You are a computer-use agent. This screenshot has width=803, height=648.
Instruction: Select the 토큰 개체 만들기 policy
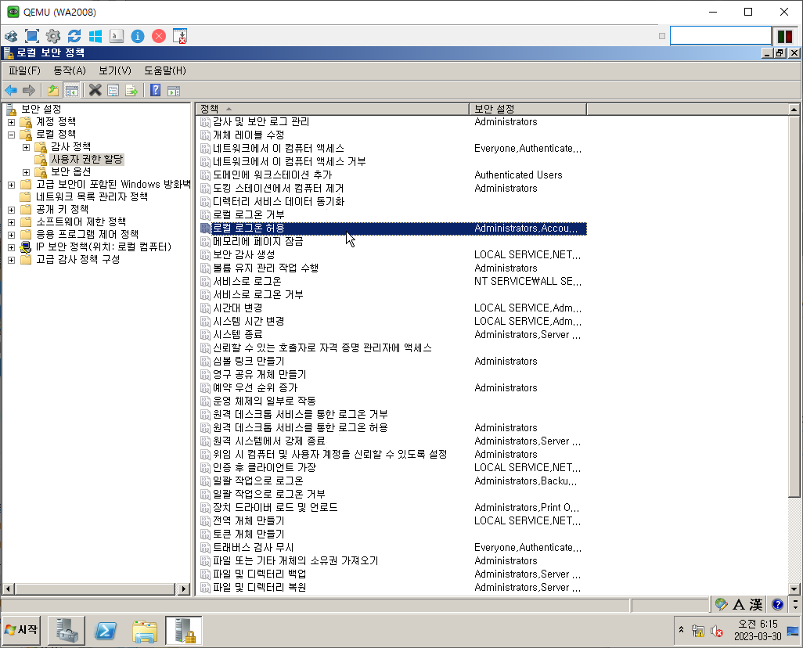point(248,535)
